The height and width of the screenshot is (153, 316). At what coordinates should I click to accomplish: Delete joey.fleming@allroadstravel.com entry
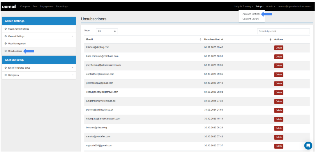(278, 66)
